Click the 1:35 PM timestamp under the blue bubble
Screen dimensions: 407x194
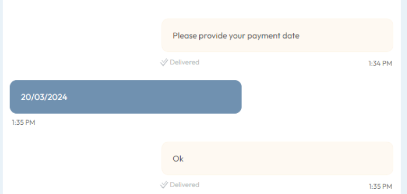tap(23, 123)
